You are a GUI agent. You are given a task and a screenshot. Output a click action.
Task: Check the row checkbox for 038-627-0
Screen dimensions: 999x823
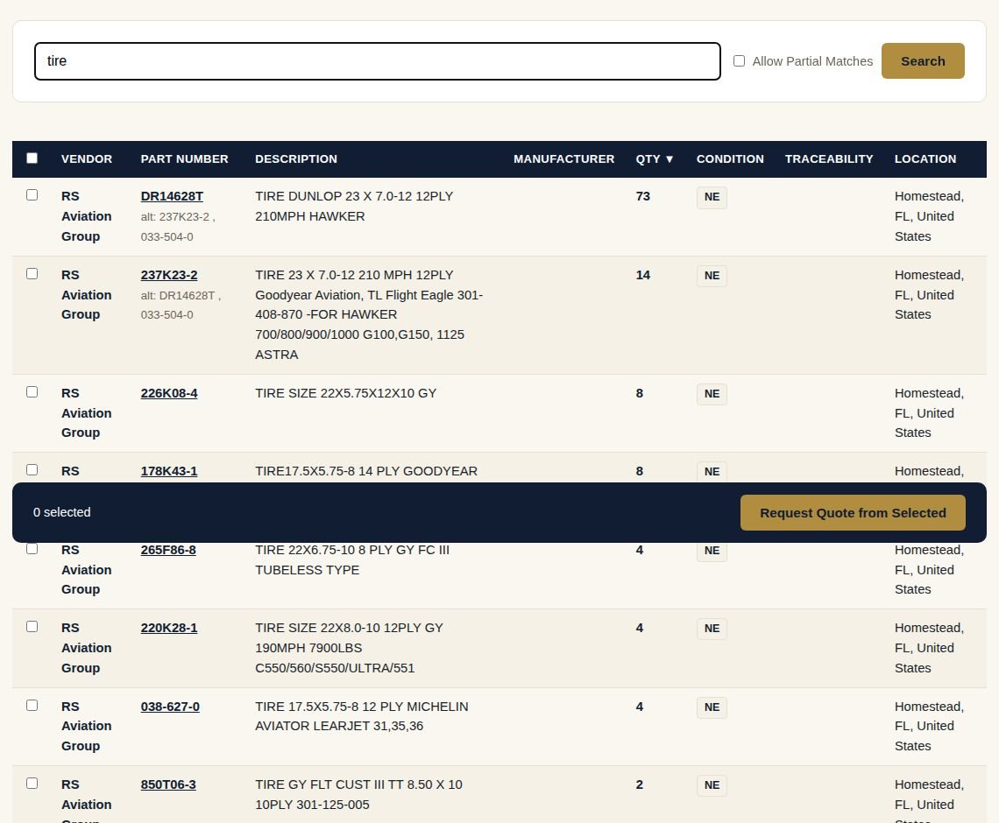tap(32, 706)
